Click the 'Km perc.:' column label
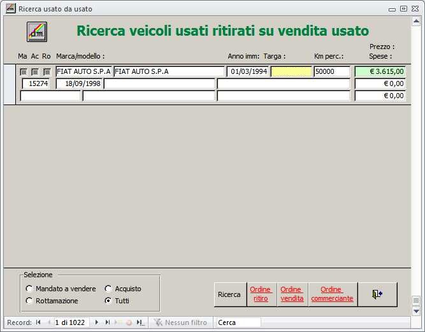Screen dimensions: 425x332 [329, 56]
